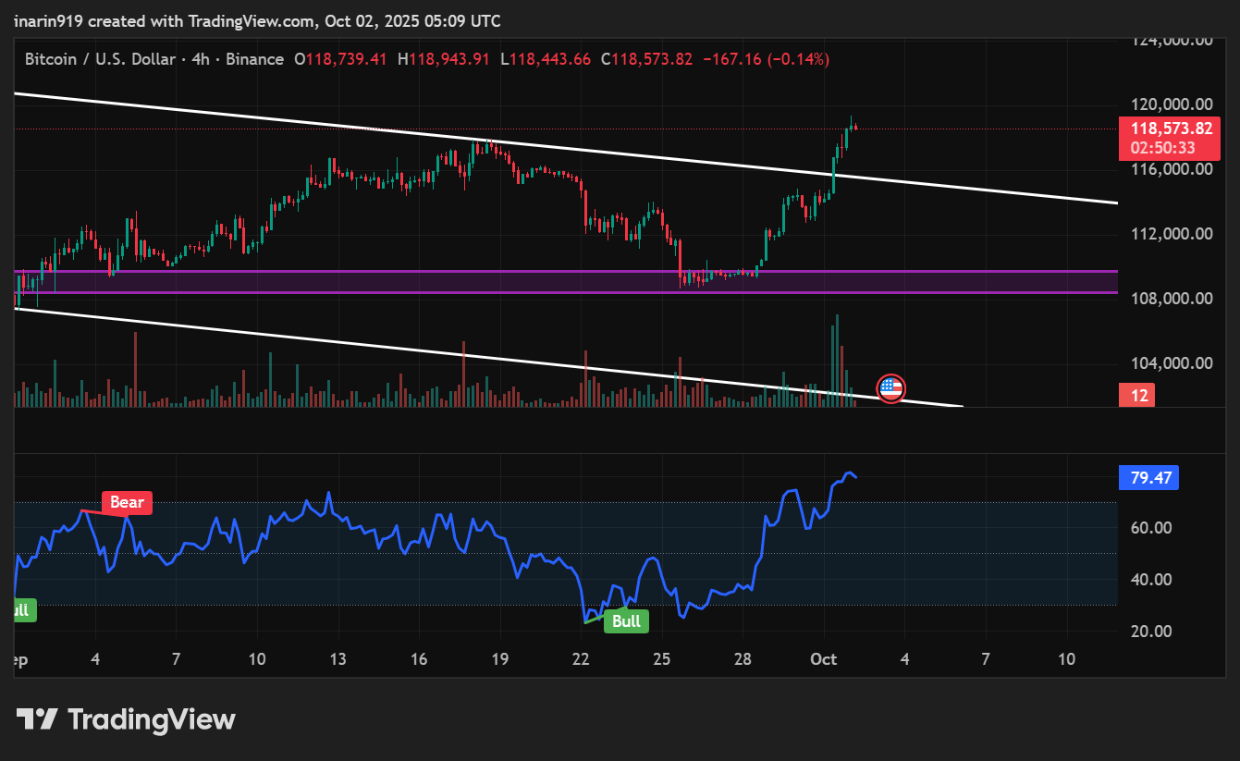
Task: Select the upper white descending trendline
Action: point(277,119)
